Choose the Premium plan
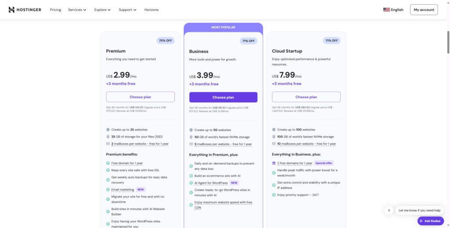Image resolution: width=450 pixels, height=228 pixels. 140,97
